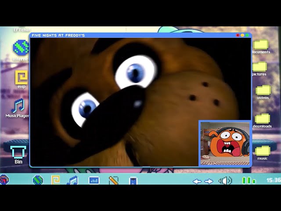Click the El'Tchat desktop label
281x211 pixels.
pos(22,30)
